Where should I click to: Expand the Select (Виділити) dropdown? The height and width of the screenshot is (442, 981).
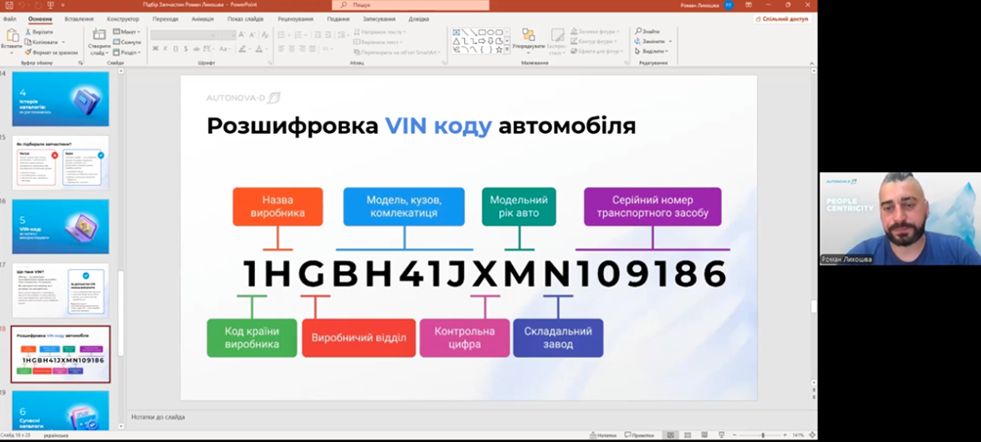[x=653, y=51]
